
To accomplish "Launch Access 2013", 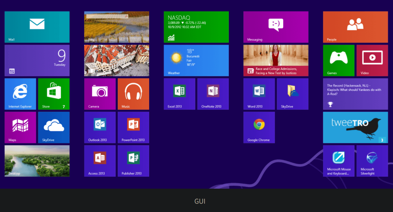I will tap(100, 161).
